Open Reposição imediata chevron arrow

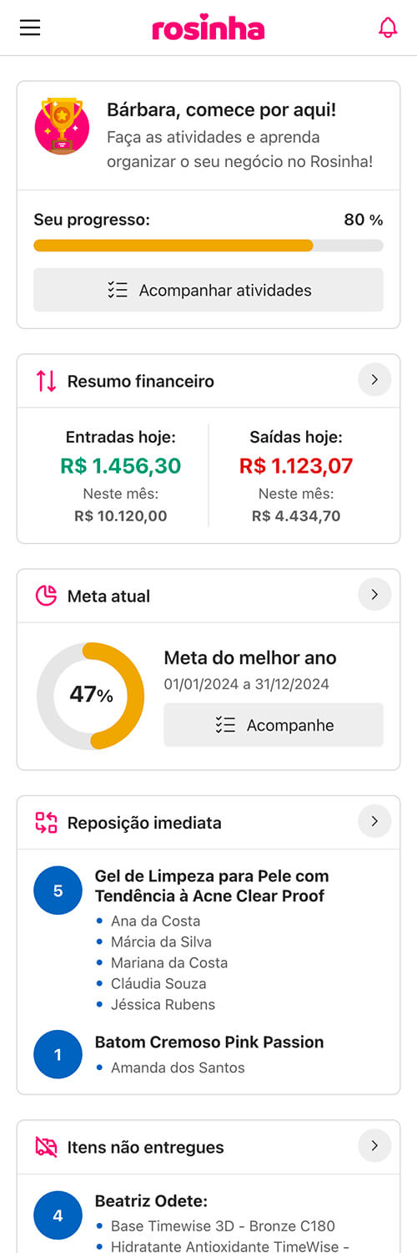(x=374, y=822)
